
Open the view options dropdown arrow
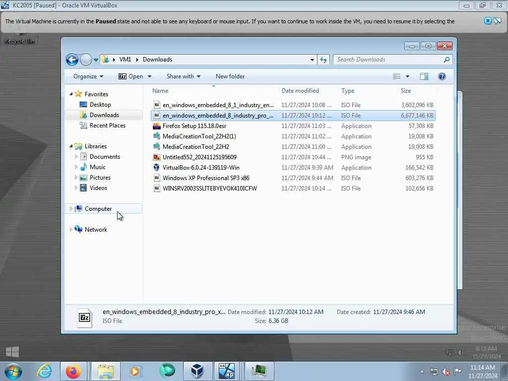[408, 76]
